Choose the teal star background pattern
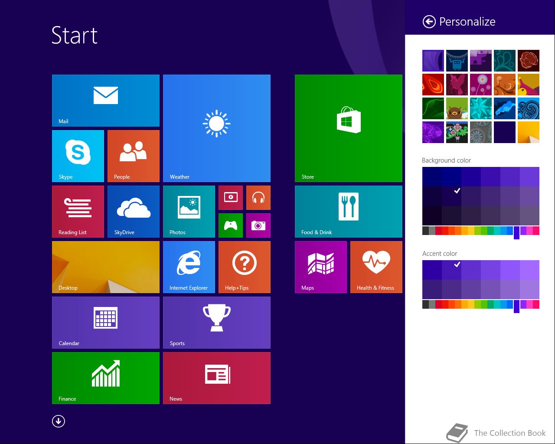Viewport: 555px width, 444px height. [481, 108]
